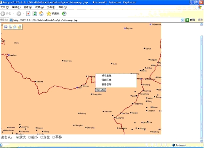Email the map image via the envelope icon
The image size is (205, 148).
pyautogui.click(x=15, y=27)
